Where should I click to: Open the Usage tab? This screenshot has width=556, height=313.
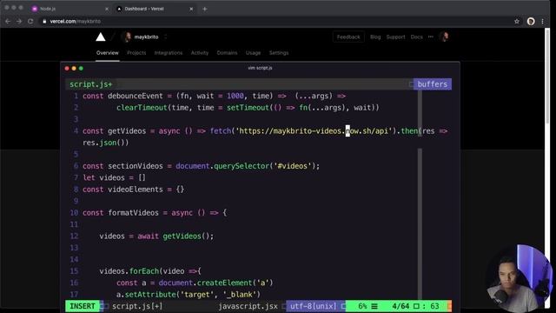click(x=253, y=53)
